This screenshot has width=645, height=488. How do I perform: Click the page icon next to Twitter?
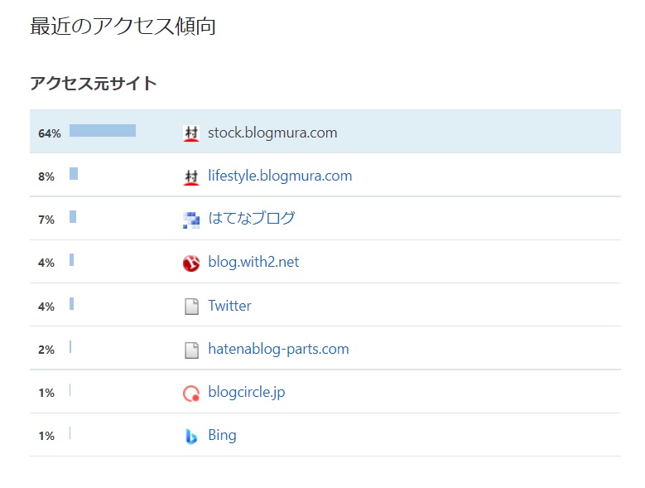pyautogui.click(x=191, y=307)
